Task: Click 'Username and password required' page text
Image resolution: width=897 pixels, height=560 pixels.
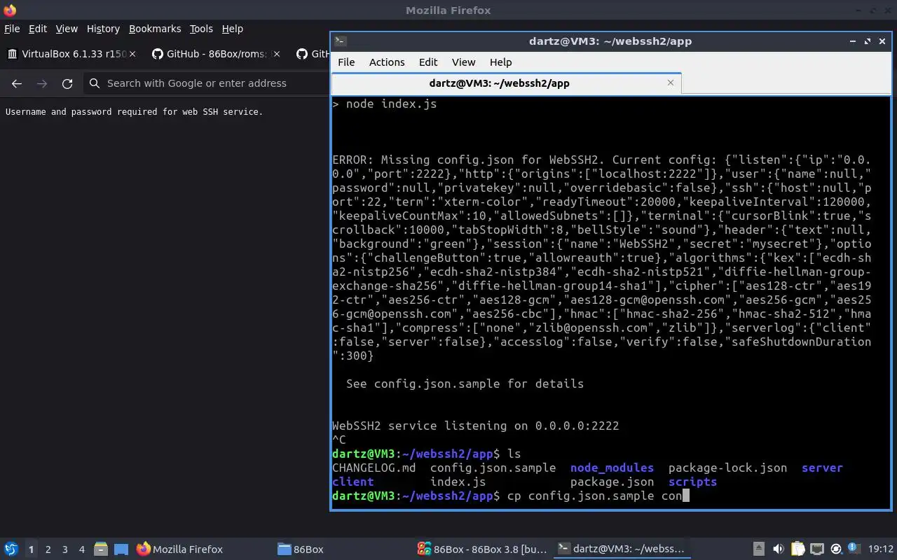Action: 134,111
